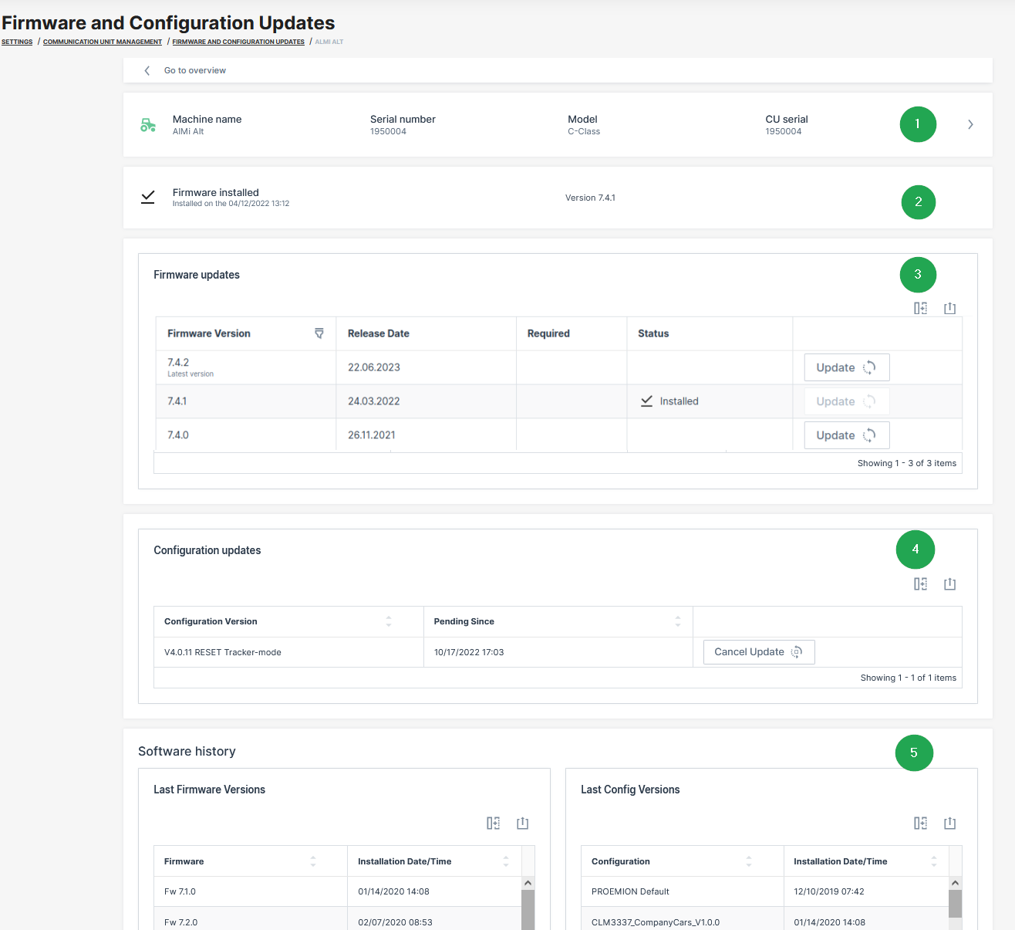
Task: Click the export icon in Firmware updates
Action: [949, 308]
